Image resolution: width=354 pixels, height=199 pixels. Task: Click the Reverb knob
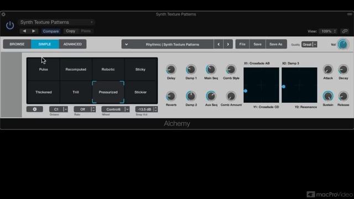(x=171, y=96)
